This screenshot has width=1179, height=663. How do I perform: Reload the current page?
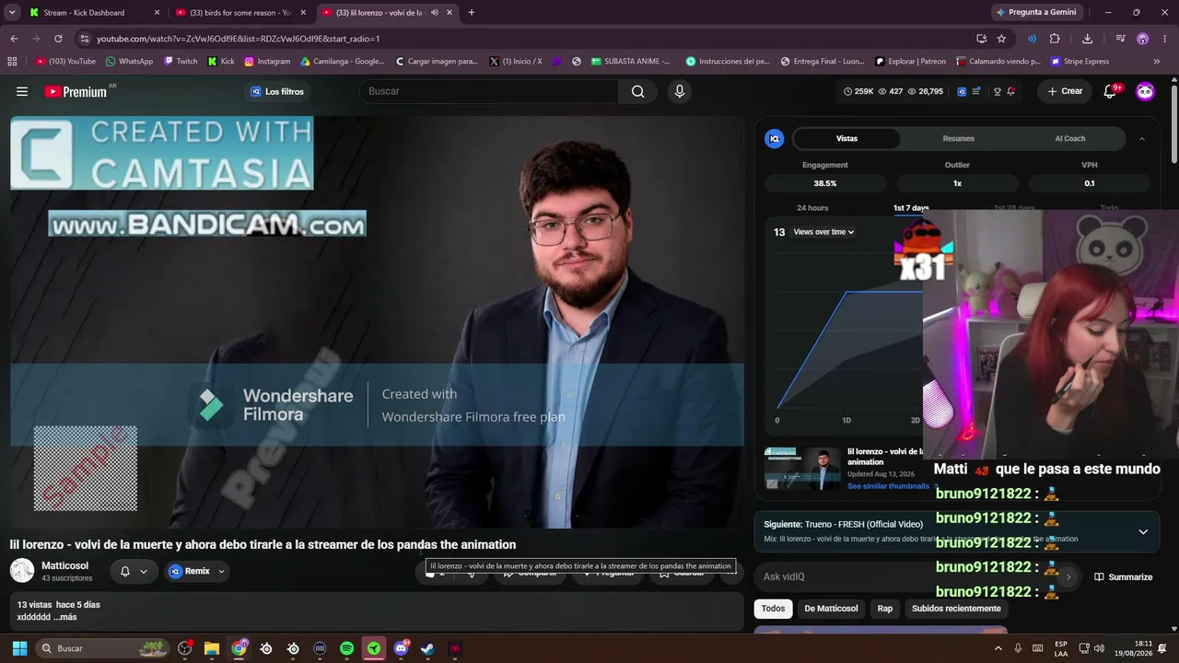tap(58, 39)
